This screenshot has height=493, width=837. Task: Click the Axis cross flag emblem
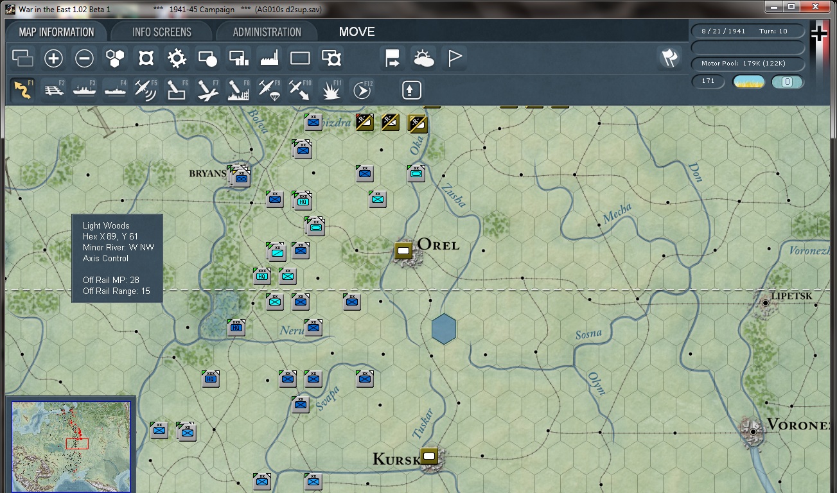click(x=818, y=33)
